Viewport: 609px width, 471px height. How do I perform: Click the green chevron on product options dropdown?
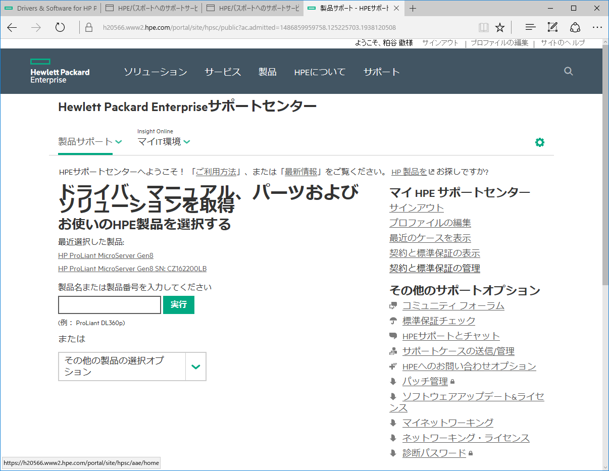coord(196,367)
